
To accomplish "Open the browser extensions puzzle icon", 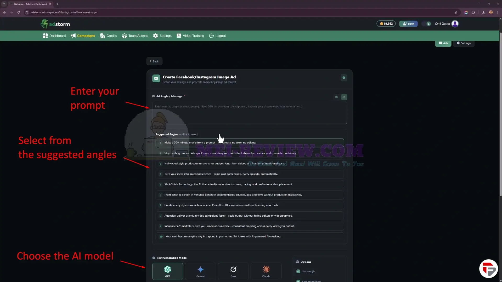I will [473, 12].
